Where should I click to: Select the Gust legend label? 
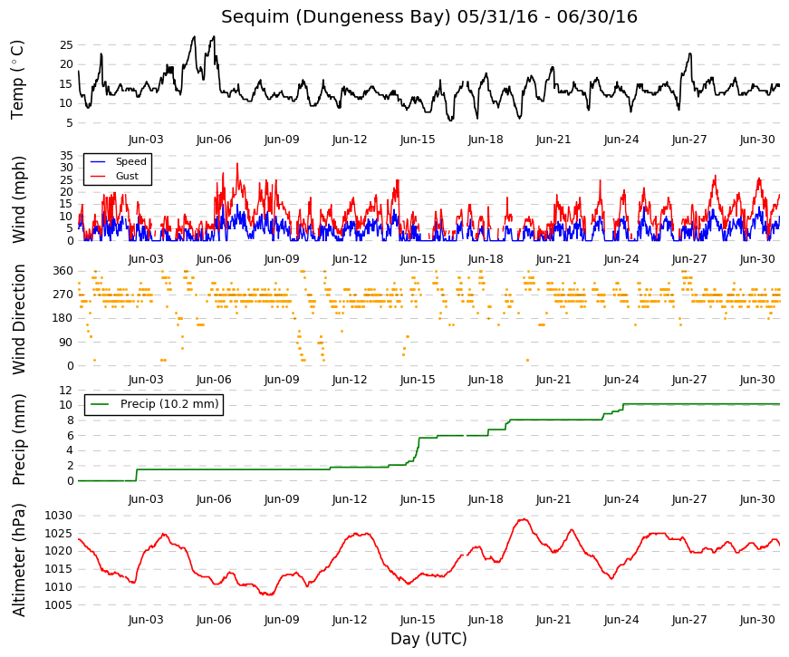[127, 176]
